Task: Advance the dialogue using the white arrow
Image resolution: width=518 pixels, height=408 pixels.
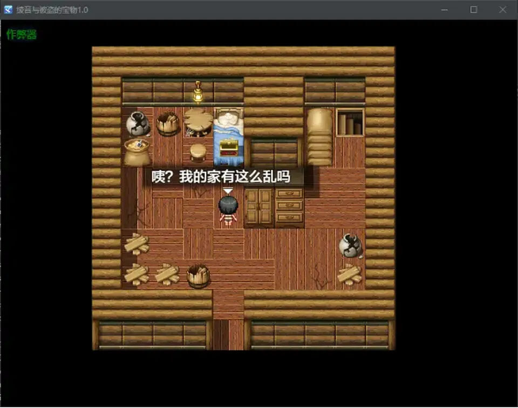Action: 228,191
